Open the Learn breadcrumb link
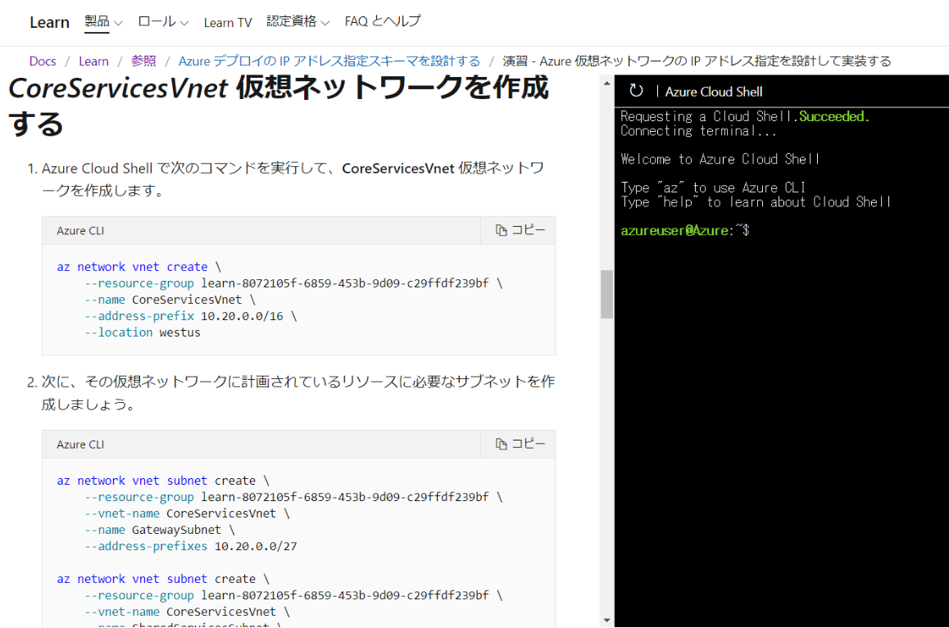Image resolution: width=949 pixels, height=628 pixels. pyautogui.click(x=93, y=61)
